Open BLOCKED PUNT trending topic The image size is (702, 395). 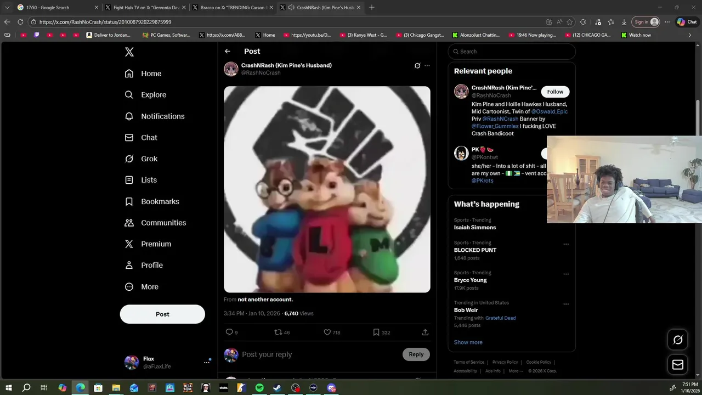[x=475, y=250]
